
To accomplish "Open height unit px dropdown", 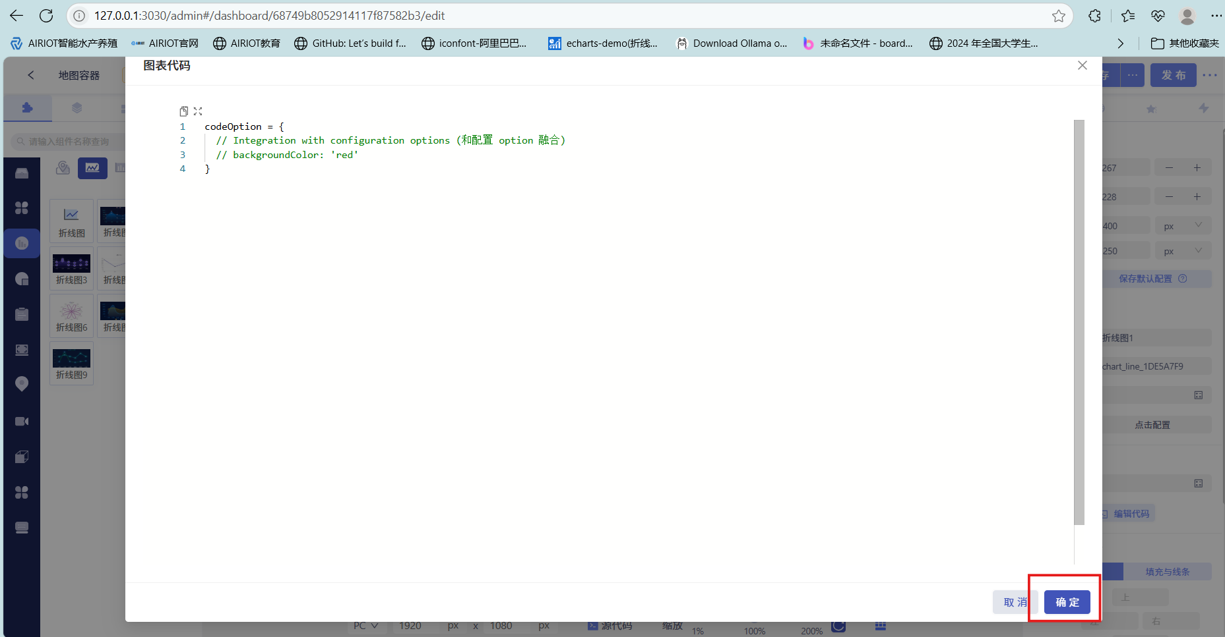I will (x=1183, y=251).
